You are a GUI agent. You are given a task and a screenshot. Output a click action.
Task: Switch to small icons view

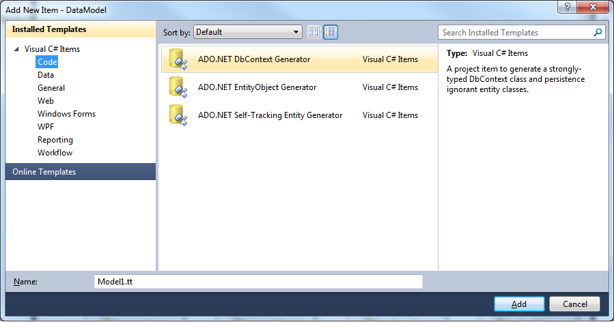(x=314, y=32)
